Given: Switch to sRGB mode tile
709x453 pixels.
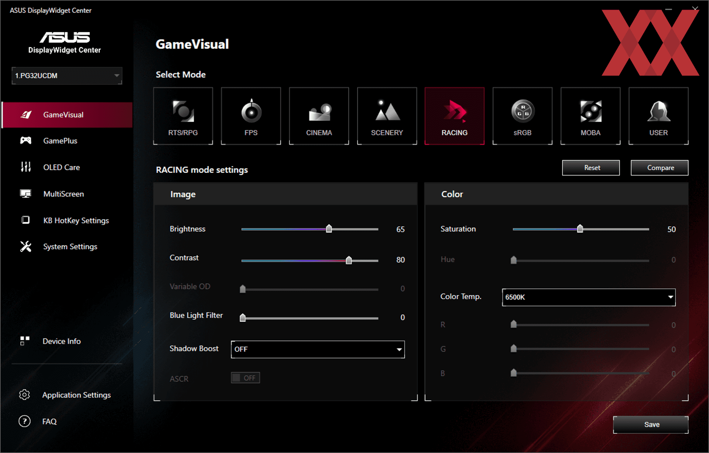Looking at the screenshot, I should point(523,116).
